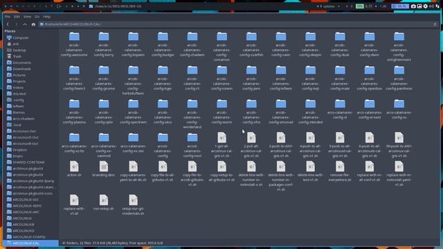Select arcob-calamares-config-wmderland folder

pos(192,113)
